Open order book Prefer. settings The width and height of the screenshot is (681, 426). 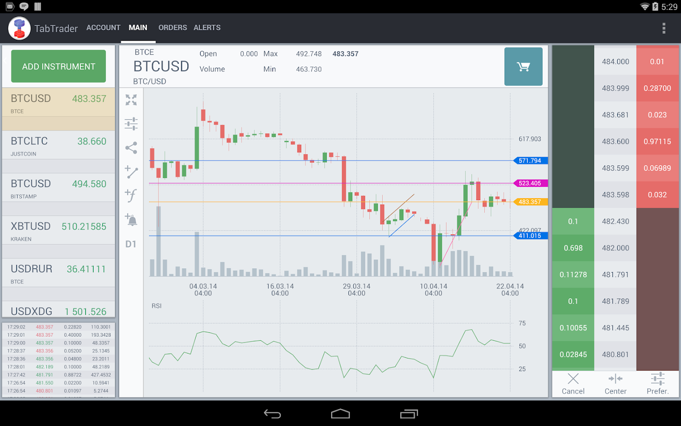point(657,384)
